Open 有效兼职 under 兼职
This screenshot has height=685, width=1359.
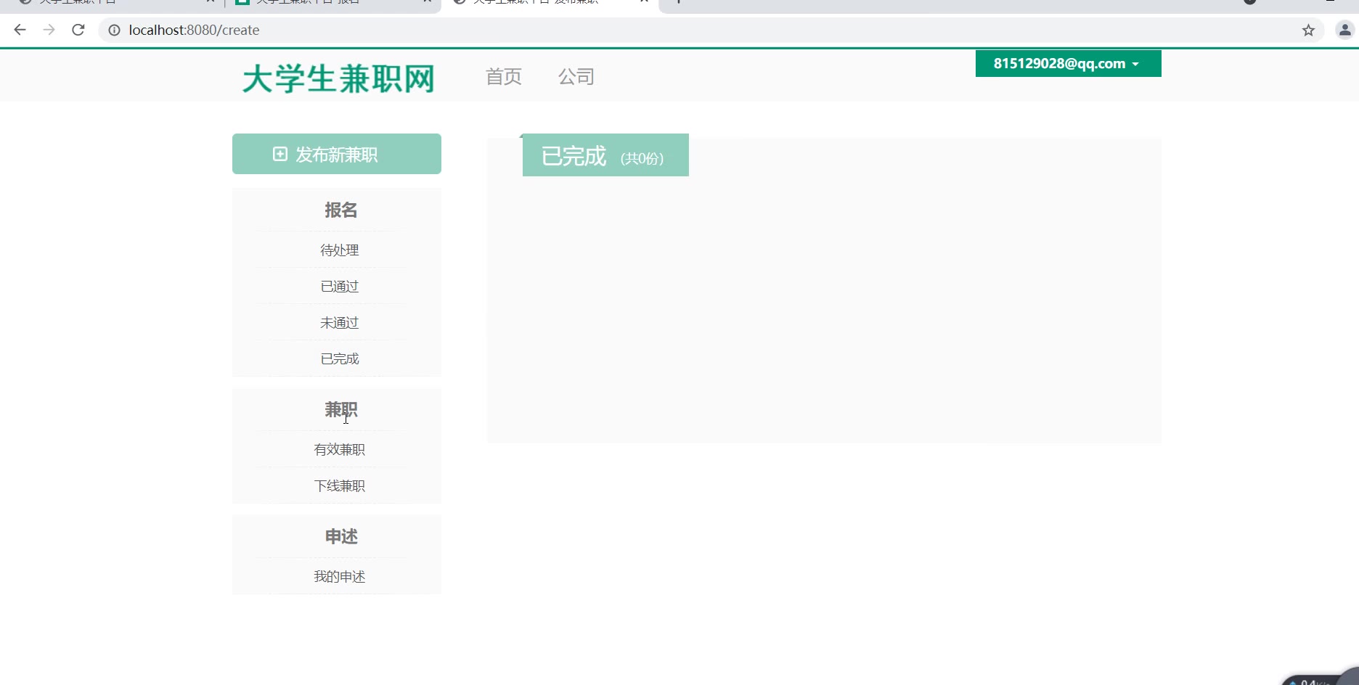tap(340, 449)
